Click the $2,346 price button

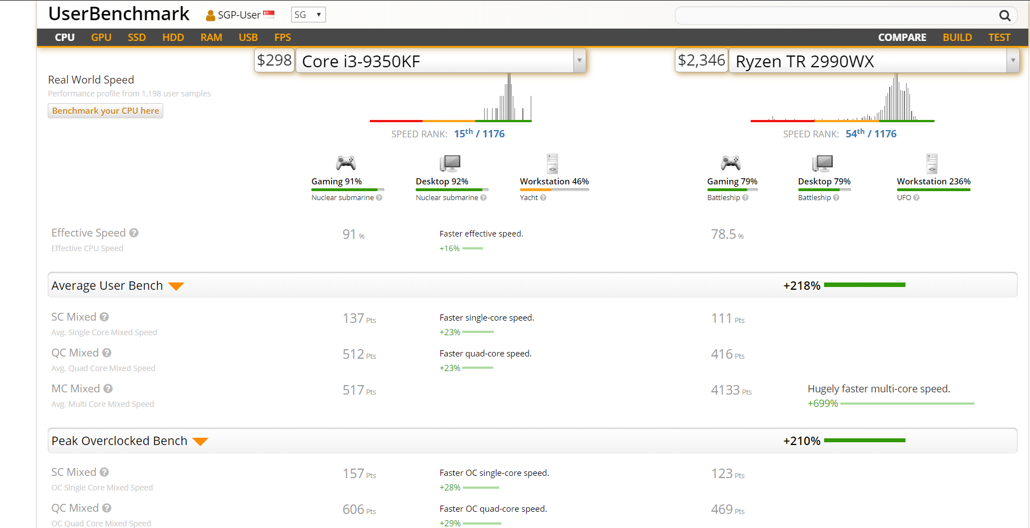(x=701, y=60)
